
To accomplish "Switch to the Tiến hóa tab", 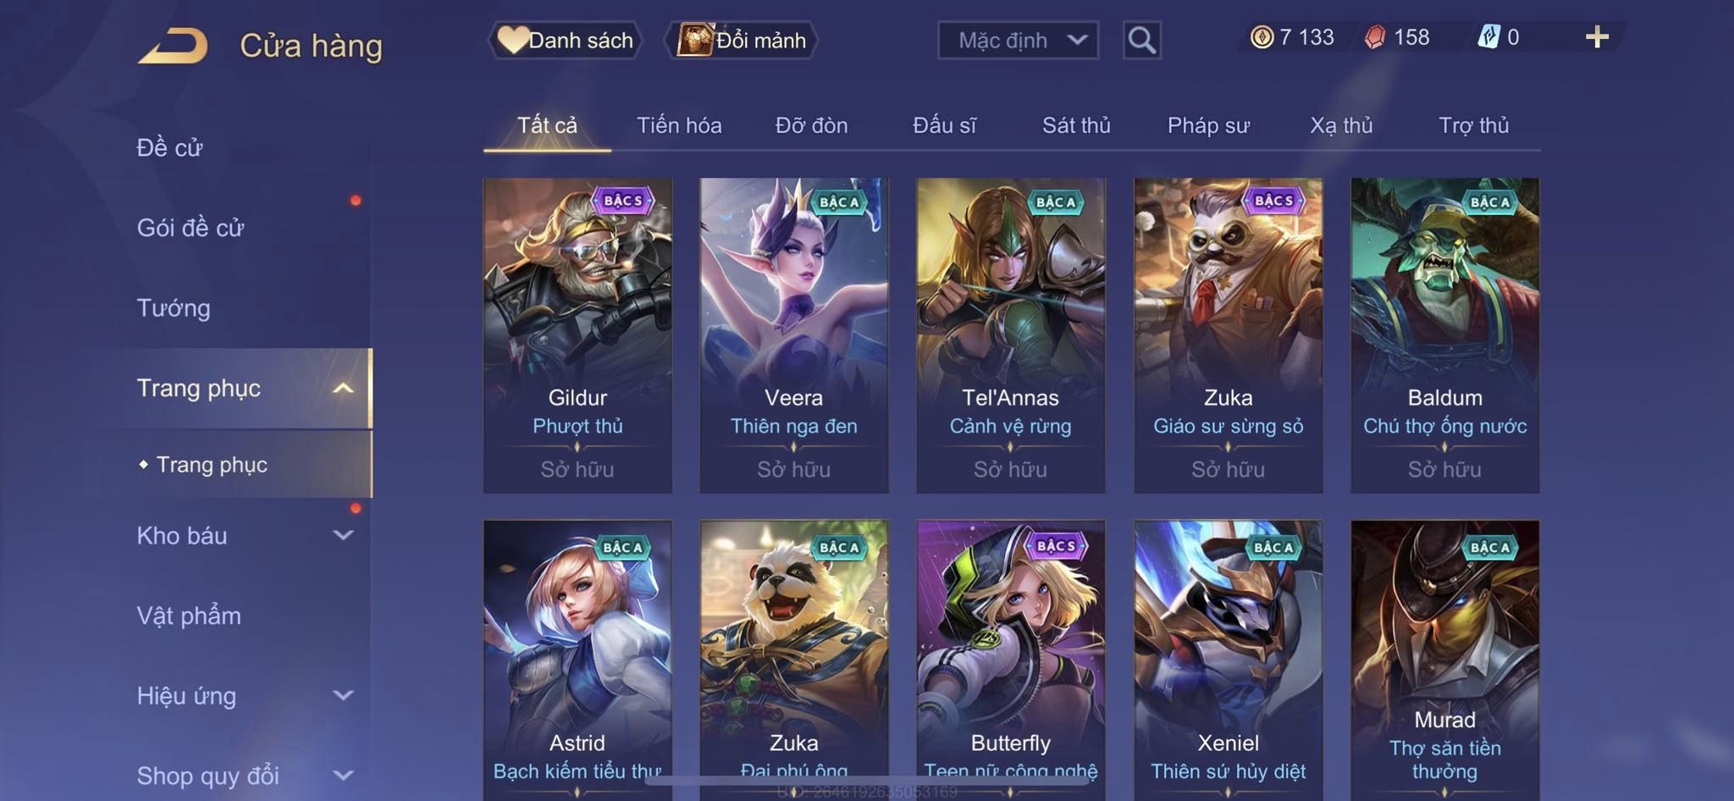I will pos(679,125).
